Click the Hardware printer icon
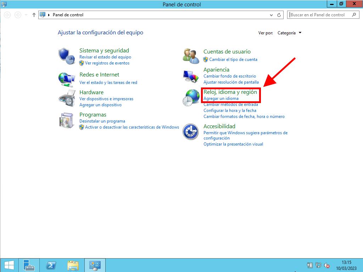This screenshot has height=272, width=363. [x=67, y=98]
